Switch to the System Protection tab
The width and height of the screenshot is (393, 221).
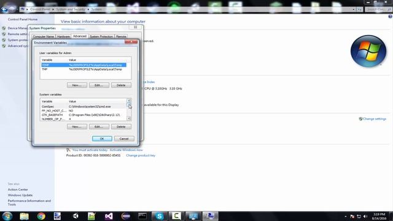click(101, 37)
